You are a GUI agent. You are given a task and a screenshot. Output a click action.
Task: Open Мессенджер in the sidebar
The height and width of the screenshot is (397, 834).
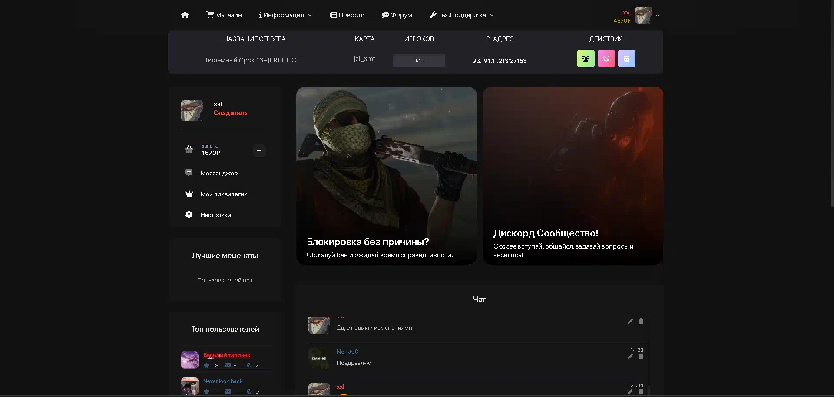coord(219,173)
